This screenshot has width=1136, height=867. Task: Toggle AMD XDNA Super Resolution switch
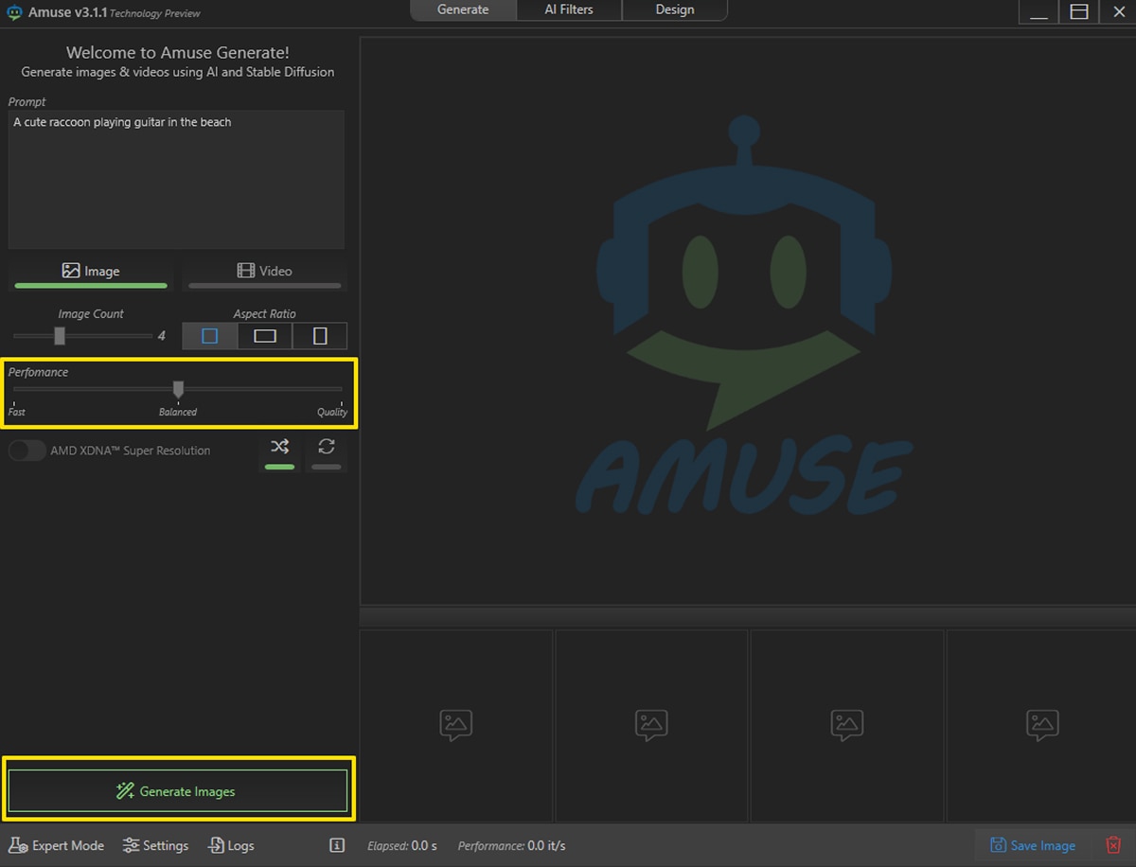tap(27, 451)
